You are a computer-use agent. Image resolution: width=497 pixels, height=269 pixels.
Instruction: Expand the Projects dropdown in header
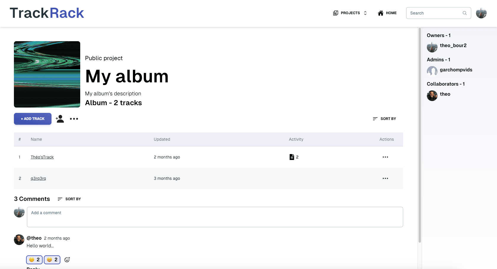coord(350,13)
